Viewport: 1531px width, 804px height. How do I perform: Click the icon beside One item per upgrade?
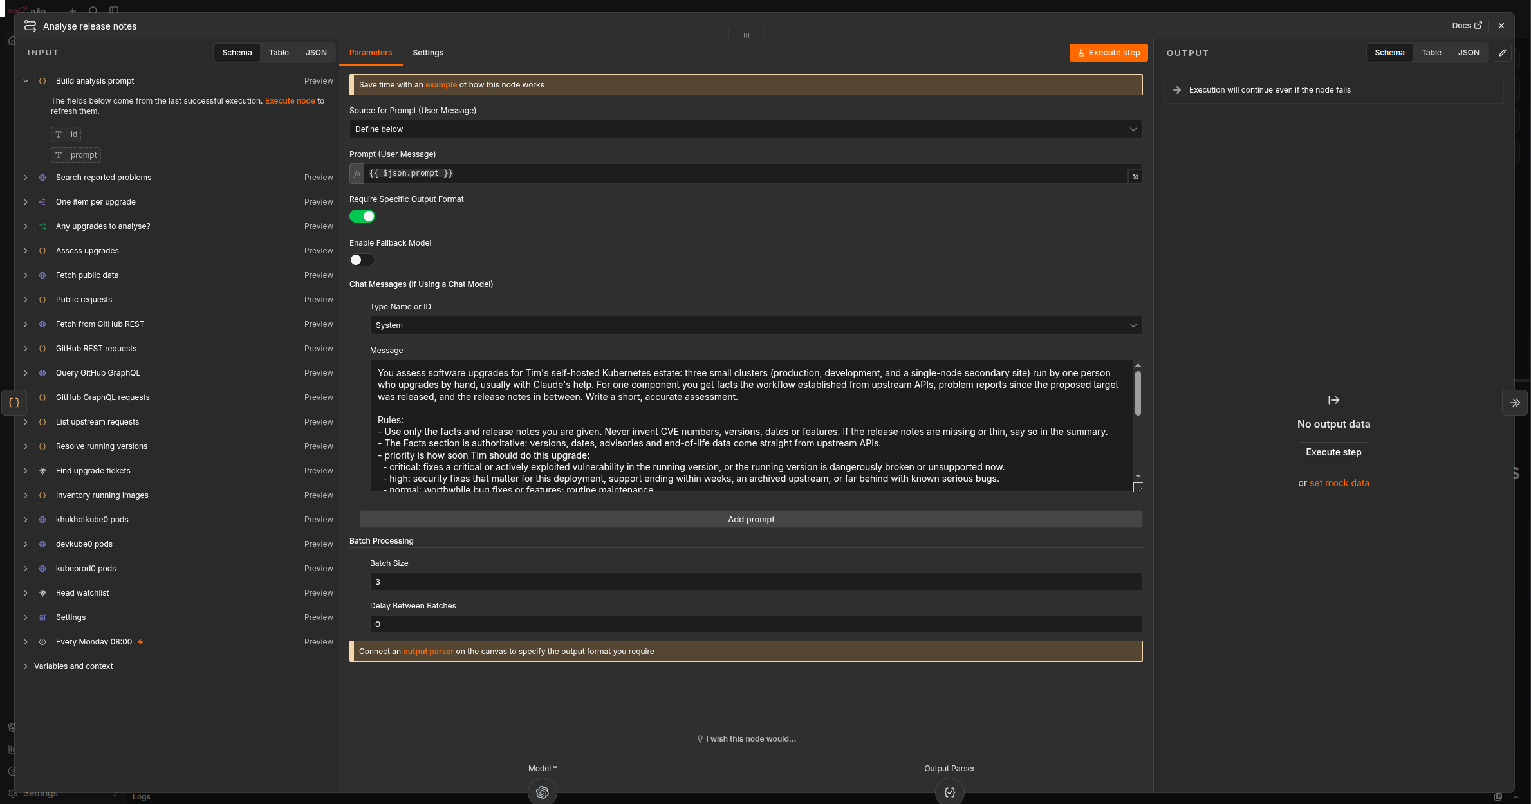[42, 202]
